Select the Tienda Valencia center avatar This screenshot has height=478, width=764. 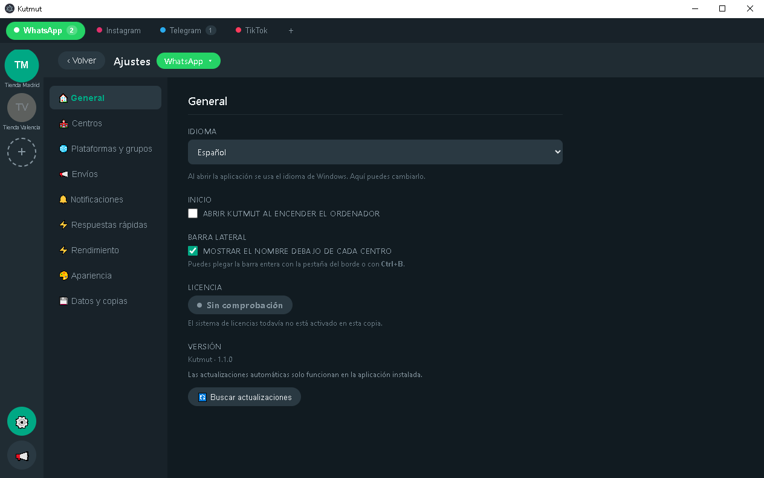click(22, 108)
